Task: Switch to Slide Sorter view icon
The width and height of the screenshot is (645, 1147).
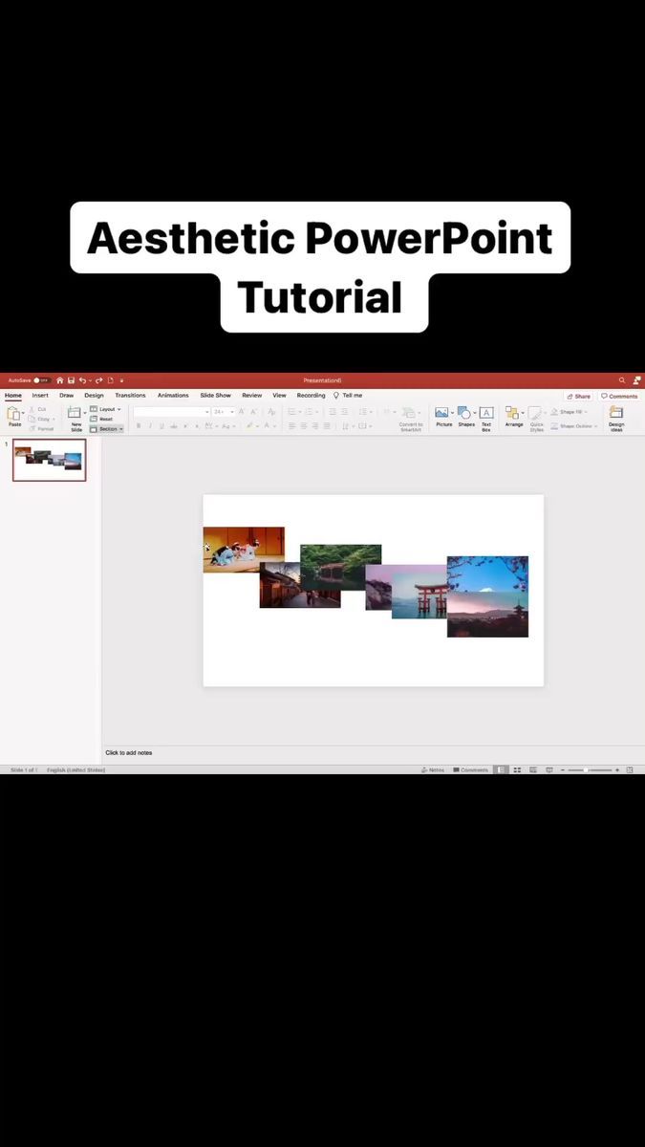Action: 517,769
